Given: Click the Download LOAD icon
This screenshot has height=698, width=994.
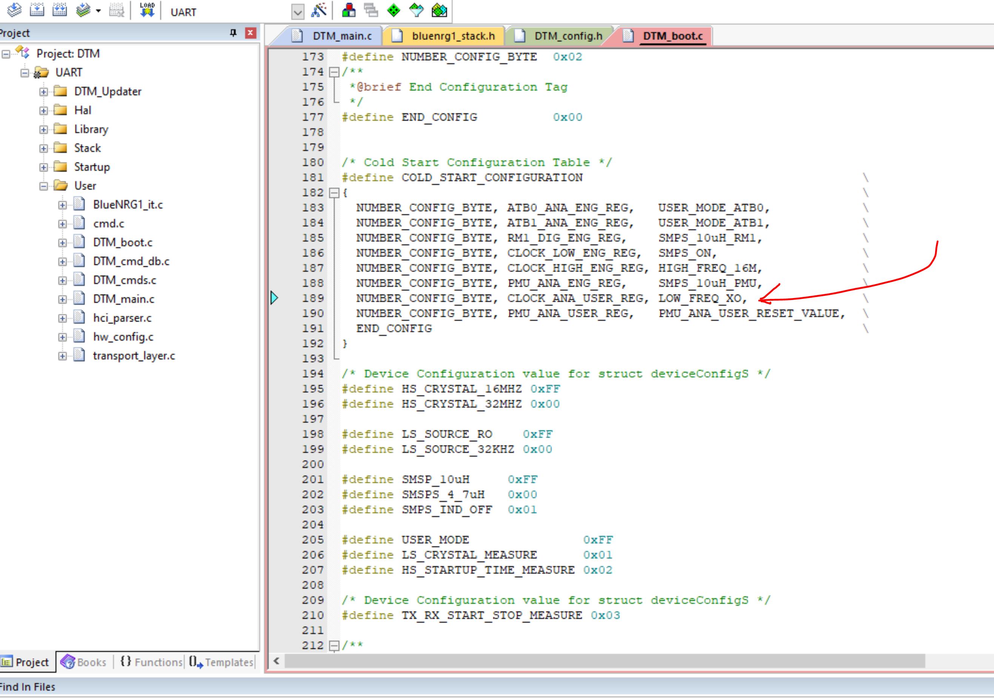Looking at the screenshot, I should 147,10.
